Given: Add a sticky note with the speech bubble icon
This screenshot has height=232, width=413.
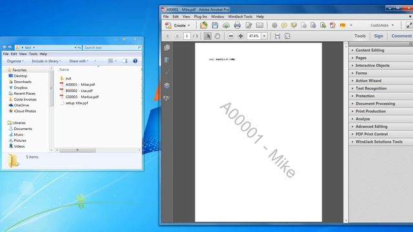Looking at the screenshot, I should click(x=284, y=25).
